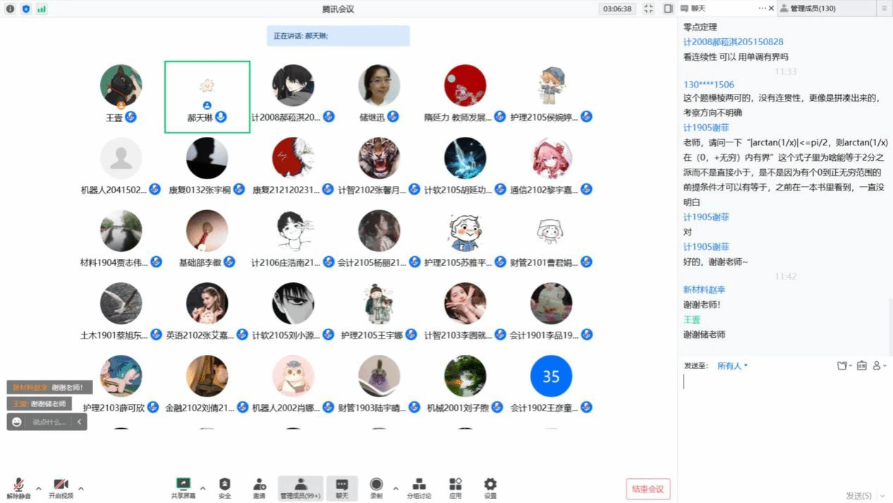Toggle 开启视频 (Start video) camera

(x=61, y=487)
